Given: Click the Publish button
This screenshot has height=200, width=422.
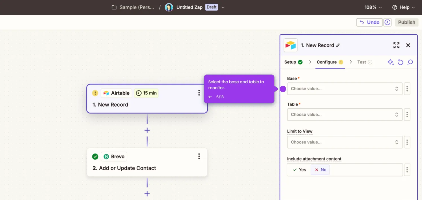Looking at the screenshot, I should click(x=406, y=22).
